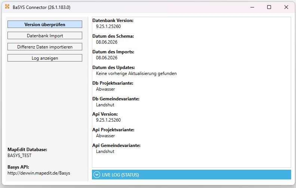The width and height of the screenshot is (296, 188).
Task: Click the window title BaSYS Connector (26.1.183.0)
Action: click(x=41, y=7)
